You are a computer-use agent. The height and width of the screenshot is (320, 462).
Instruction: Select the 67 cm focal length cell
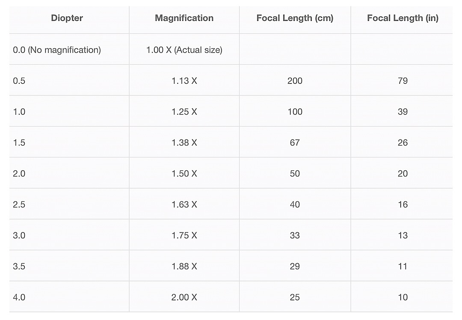pos(295,142)
